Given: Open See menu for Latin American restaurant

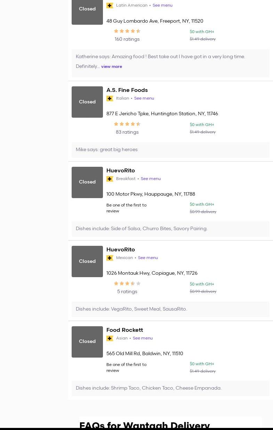Looking at the screenshot, I should tap(162, 6).
